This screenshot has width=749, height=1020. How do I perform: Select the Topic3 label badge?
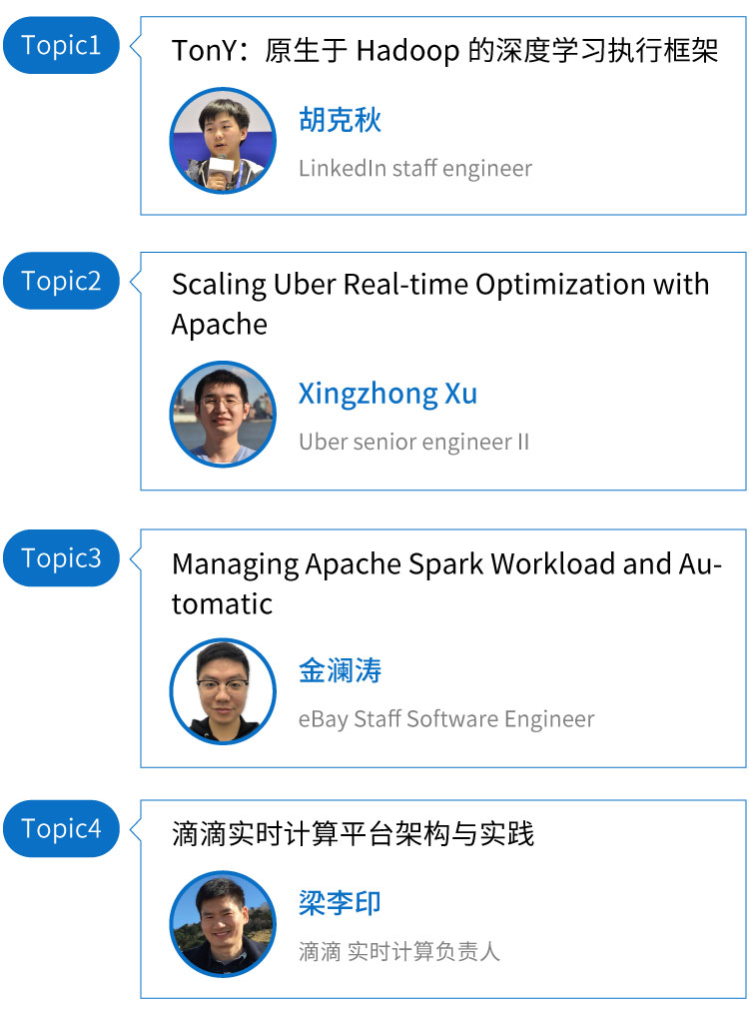point(61,557)
